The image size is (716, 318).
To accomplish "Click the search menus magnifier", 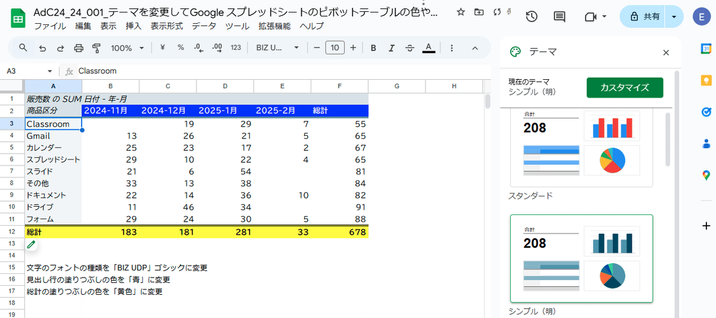I will [x=23, y=48].
